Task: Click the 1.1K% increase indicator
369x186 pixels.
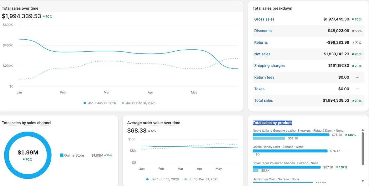Action: [341, 168]
